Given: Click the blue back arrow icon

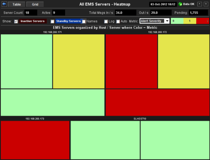Looking at the screenshot, I should click(4, 4).
